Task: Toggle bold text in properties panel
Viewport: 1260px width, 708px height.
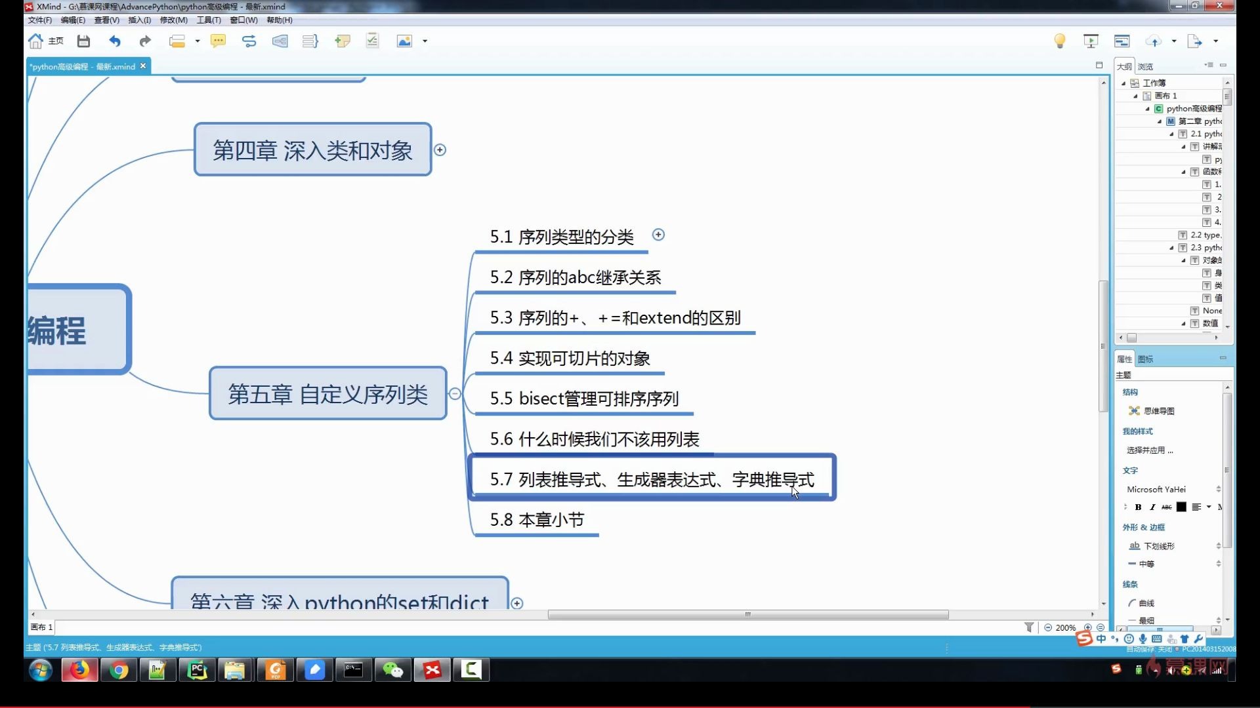Action: [x=1138, y=507]
